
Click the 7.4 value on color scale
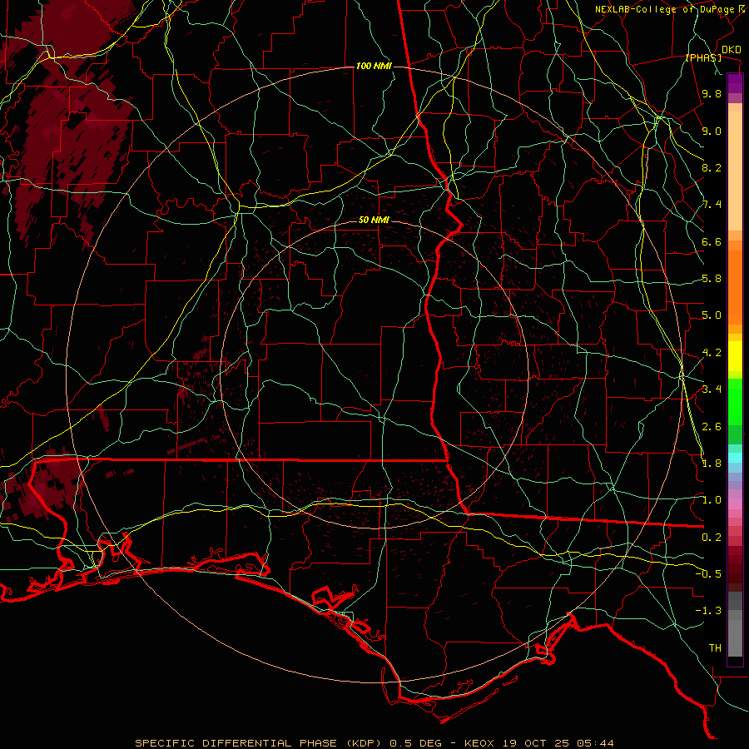click(712, 205)
